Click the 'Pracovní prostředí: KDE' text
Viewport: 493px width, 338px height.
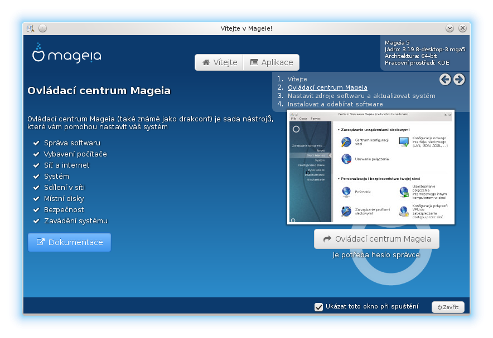417,63
